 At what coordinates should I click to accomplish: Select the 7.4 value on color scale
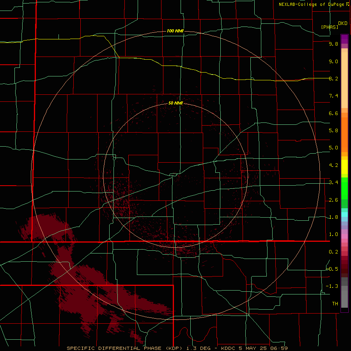pos(333,96)
